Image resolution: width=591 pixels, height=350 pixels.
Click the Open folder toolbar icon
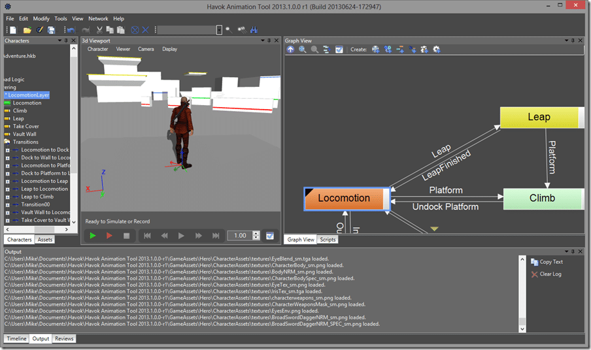coord(27,30)
